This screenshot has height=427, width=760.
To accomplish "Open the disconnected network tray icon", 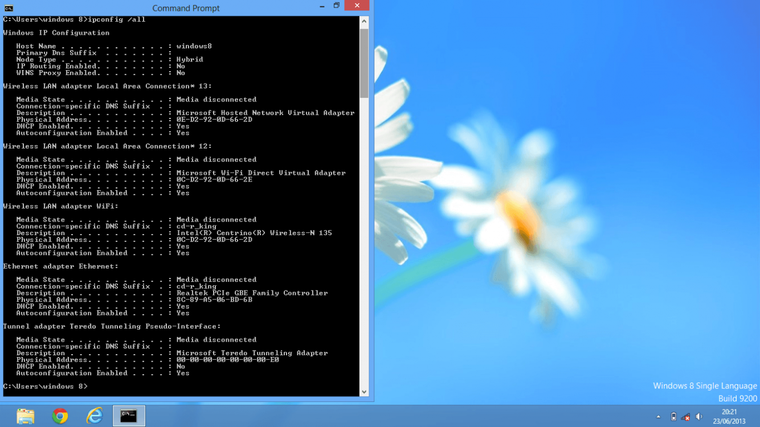I will (x=686, y=417).
